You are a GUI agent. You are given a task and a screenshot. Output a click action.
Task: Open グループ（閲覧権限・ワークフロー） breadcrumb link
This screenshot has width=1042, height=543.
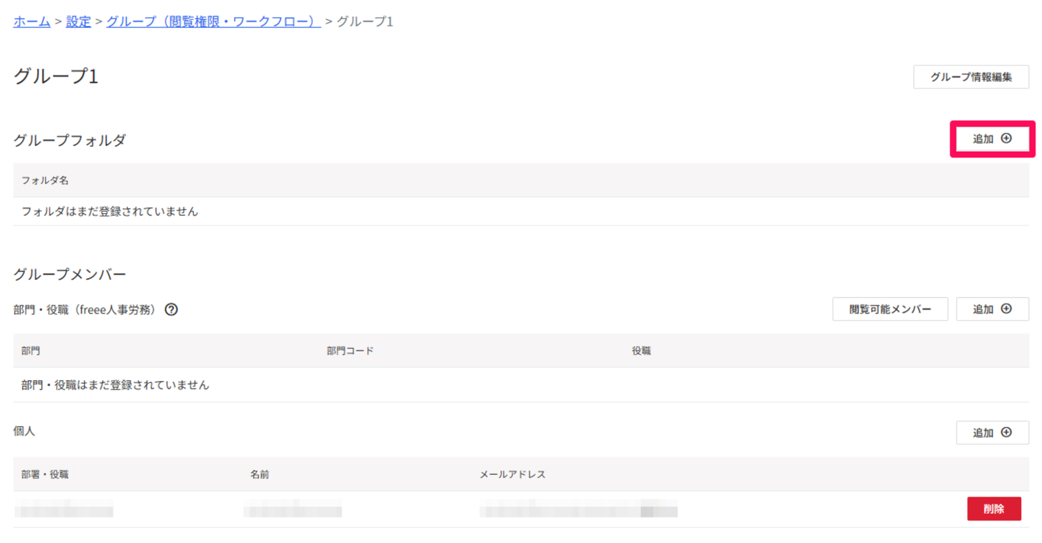[x=214, y=21]
